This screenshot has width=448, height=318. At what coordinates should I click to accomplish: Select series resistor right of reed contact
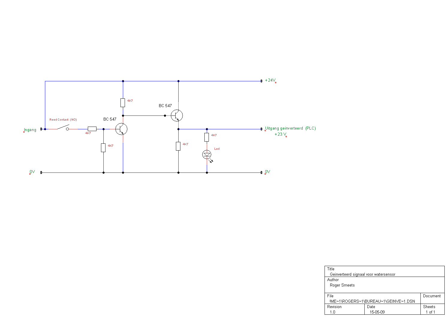(x=92, y=129)
